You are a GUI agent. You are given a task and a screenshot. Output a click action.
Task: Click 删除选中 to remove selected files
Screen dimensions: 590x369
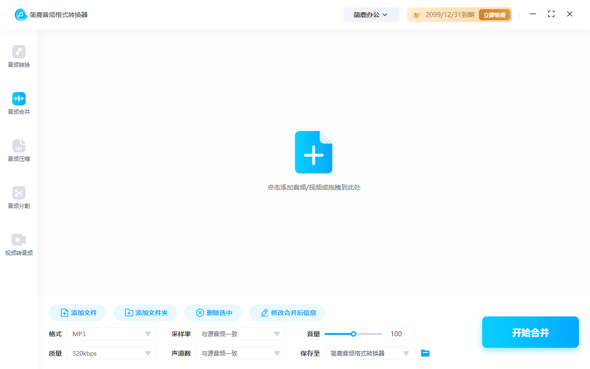click(x=213, y=312)
